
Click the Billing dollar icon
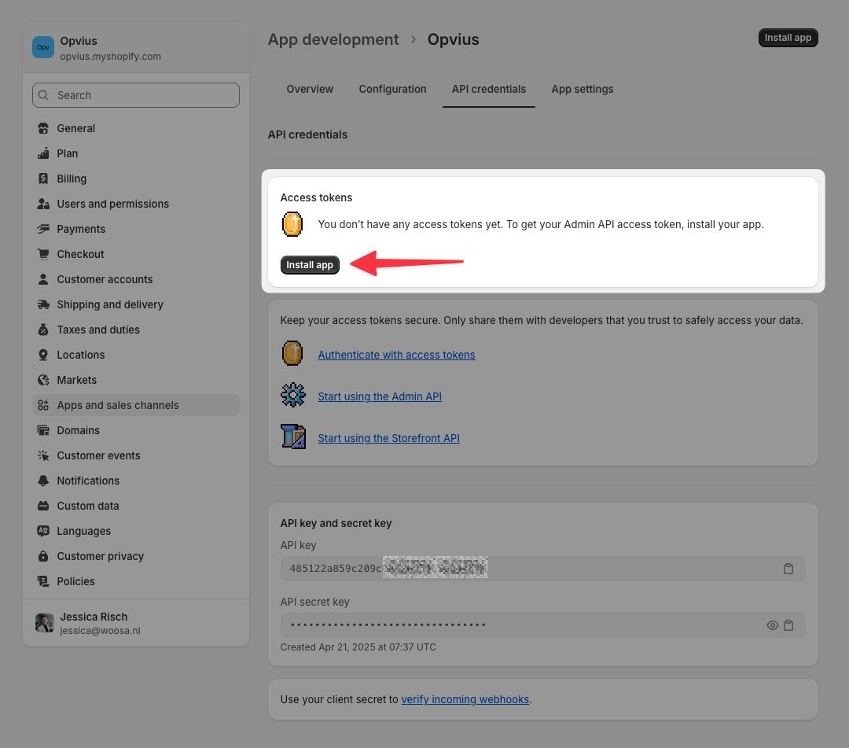pyautogui.click(x=43, y=179)
